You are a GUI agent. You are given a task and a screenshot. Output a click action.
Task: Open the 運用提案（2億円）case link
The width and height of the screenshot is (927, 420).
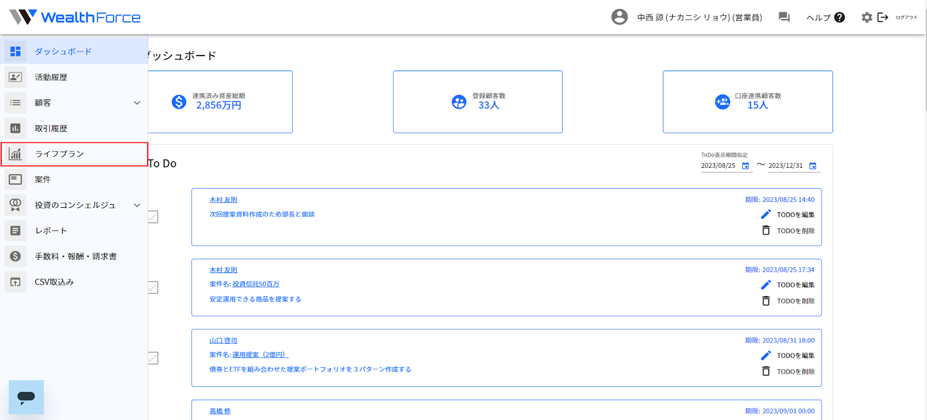click(x=260, y=355)
